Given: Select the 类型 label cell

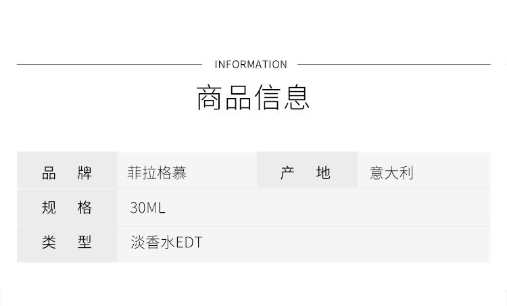Looking at the screenshot, I should pos(67,243).
